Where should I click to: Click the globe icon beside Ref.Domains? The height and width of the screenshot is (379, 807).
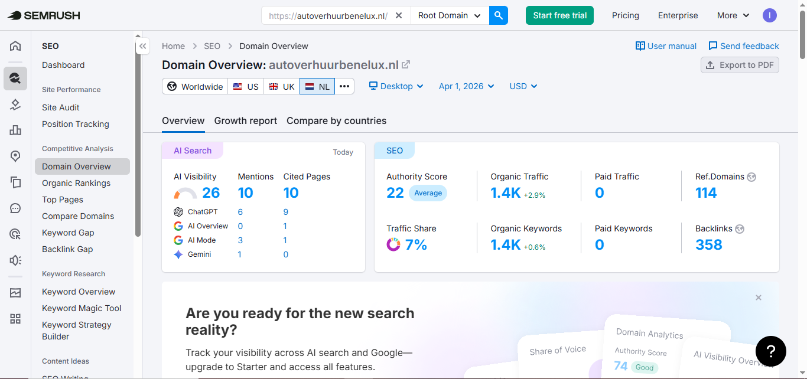click(751, 177)
